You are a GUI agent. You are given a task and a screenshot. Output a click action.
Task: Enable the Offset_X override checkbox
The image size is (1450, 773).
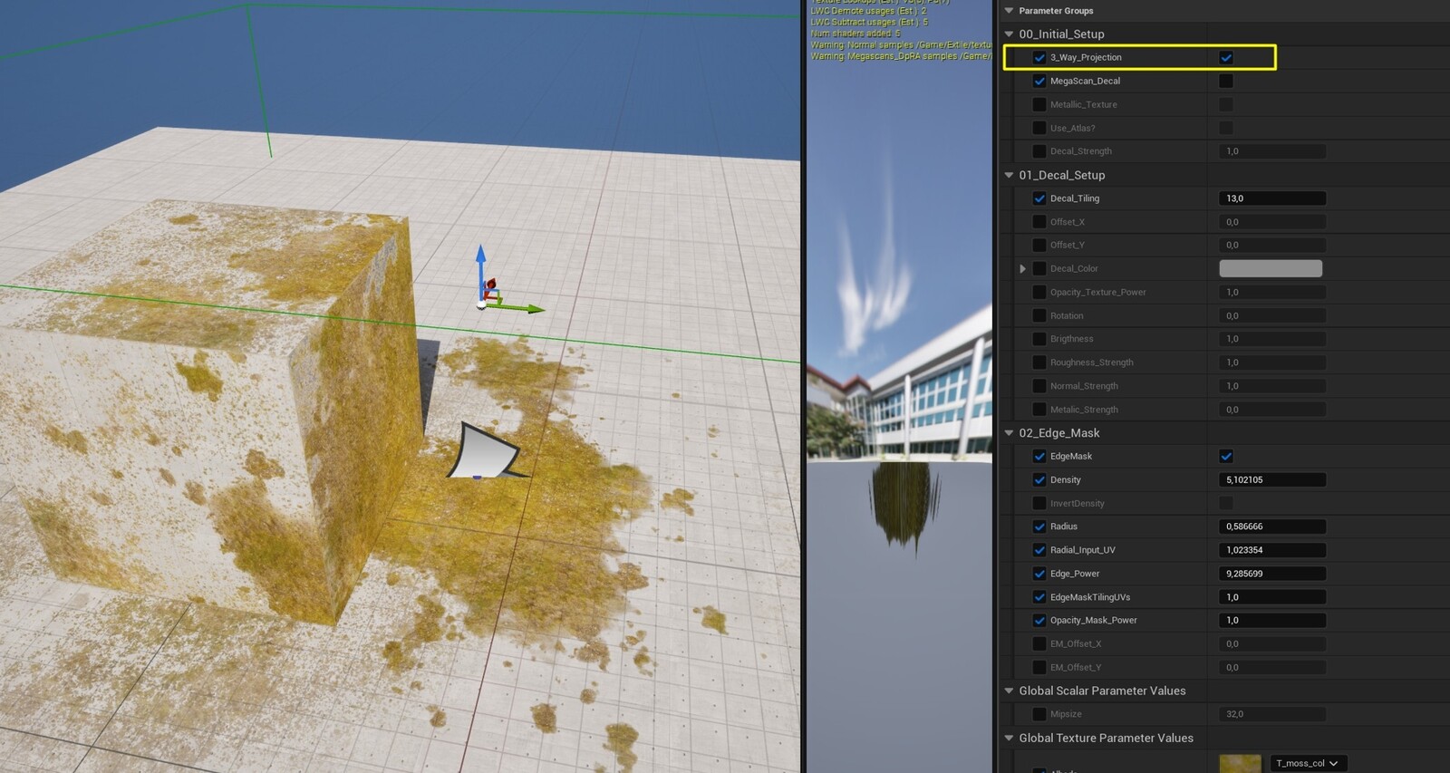1039,222
